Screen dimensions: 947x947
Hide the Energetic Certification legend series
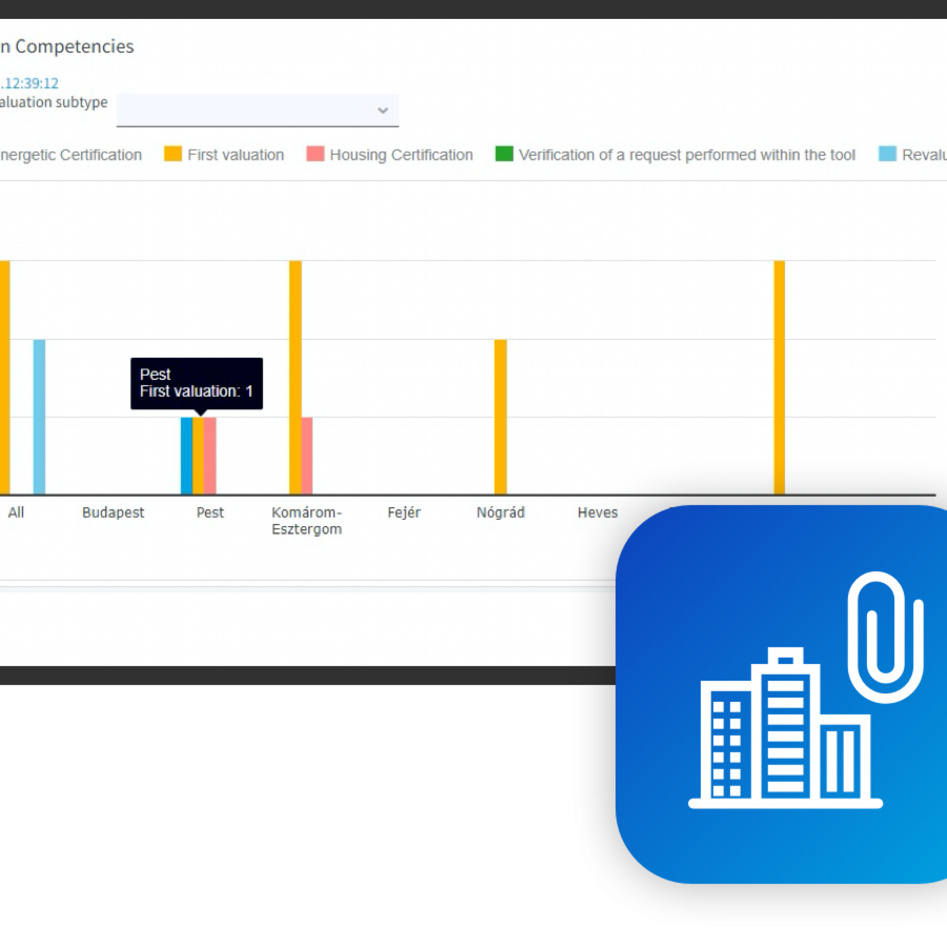[x=71, y=155]
